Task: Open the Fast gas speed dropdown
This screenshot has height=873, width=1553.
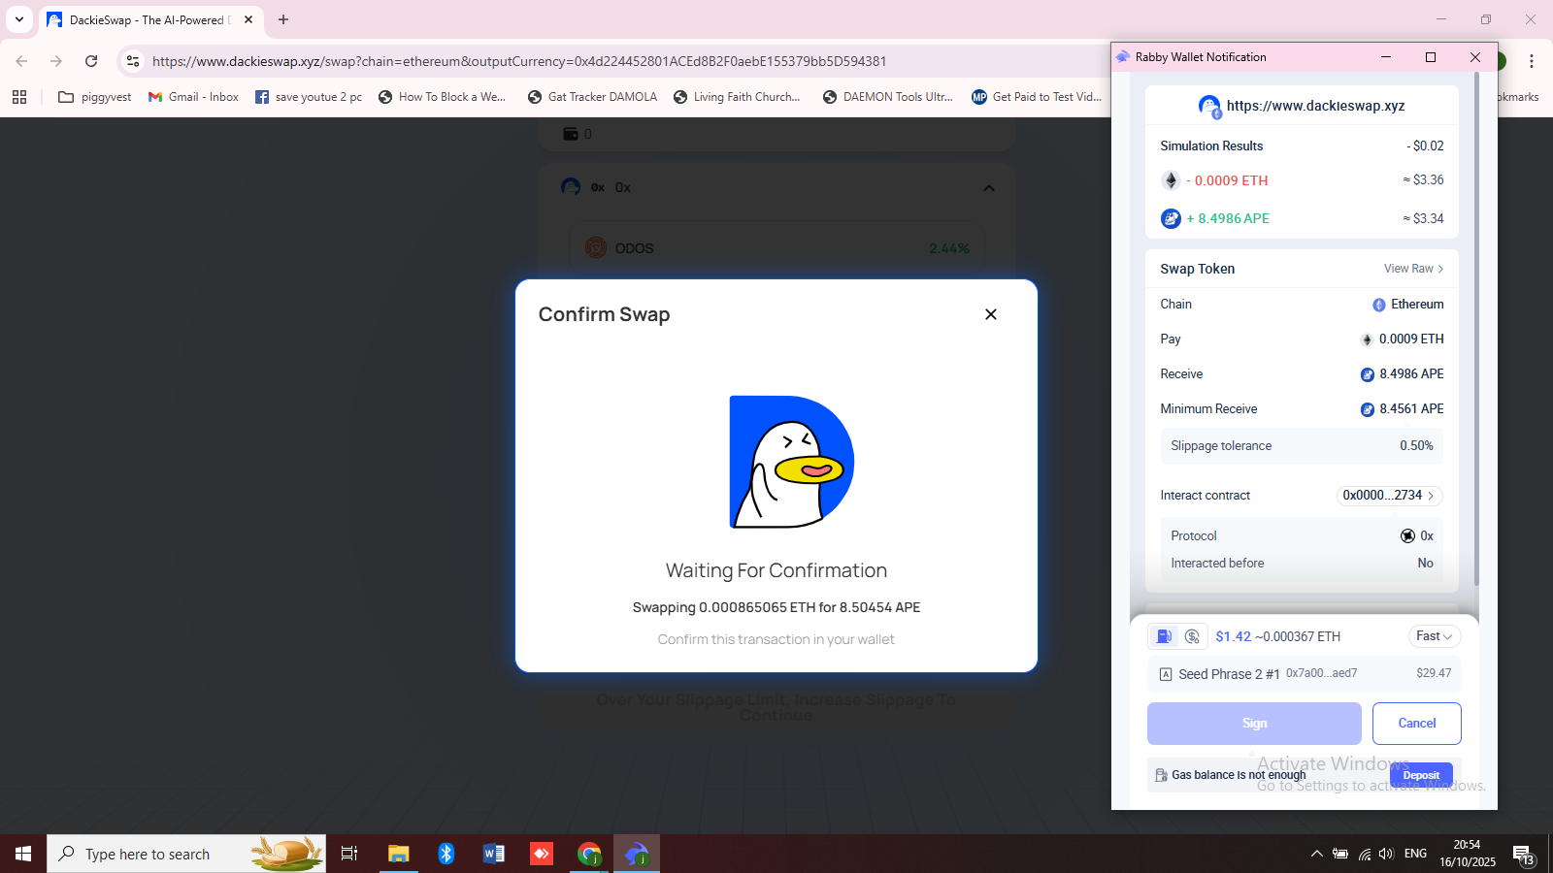Action: (x=1434, y=636)
